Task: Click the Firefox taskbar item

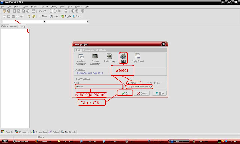Action: pyautogui.click(x=43, y=141)
